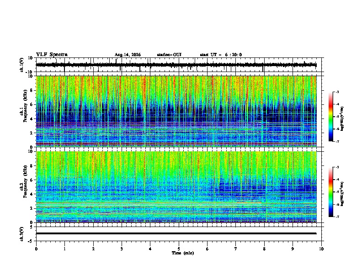Image resolution: width=362 pixels, height=279 pixels.
Task: Click the "station=OUI" header label
Action: (169, 55)
